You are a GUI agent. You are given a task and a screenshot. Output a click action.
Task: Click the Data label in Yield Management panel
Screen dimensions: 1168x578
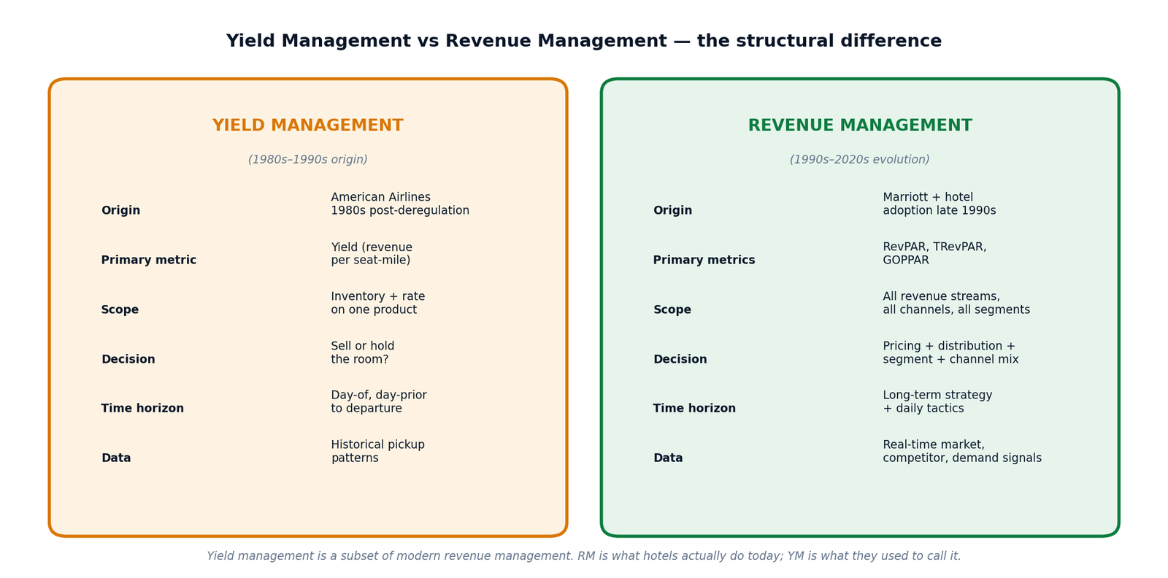pyautogui.click(x=116, y=458)
